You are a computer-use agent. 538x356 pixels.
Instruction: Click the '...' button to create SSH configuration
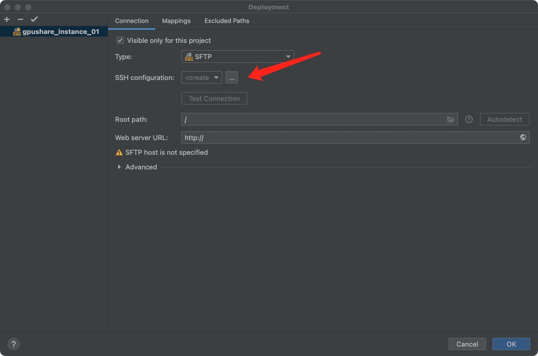tap(232, 77)
